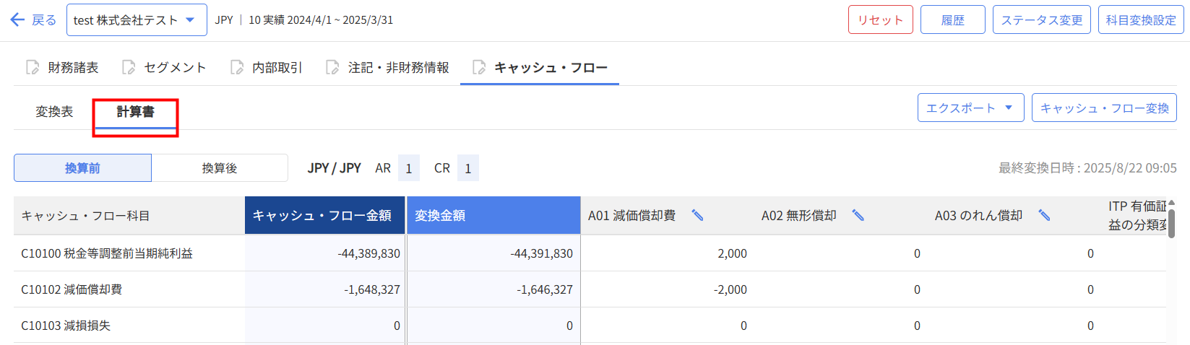
Task: Click the pencil icon next to A03 のれん償却
Action: [1044, 215]
